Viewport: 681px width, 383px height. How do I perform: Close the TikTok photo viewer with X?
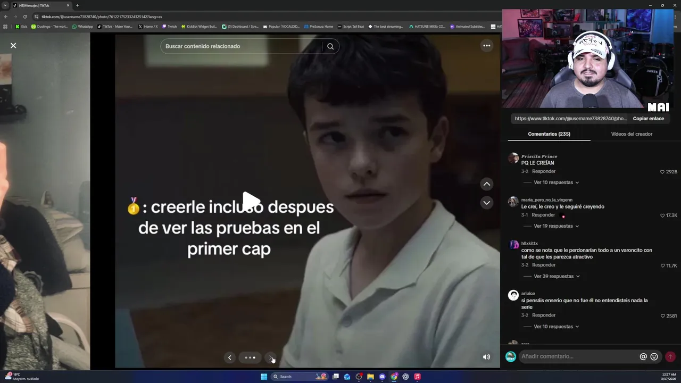tap(13, 46)
